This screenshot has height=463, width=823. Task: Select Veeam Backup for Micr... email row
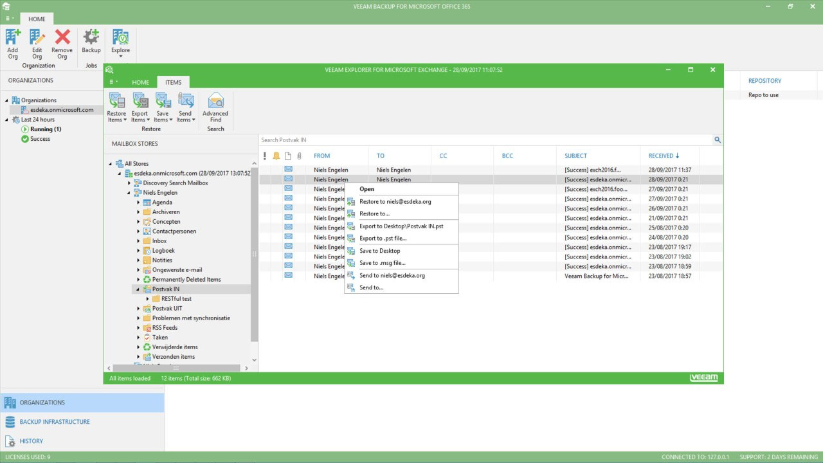491,276
